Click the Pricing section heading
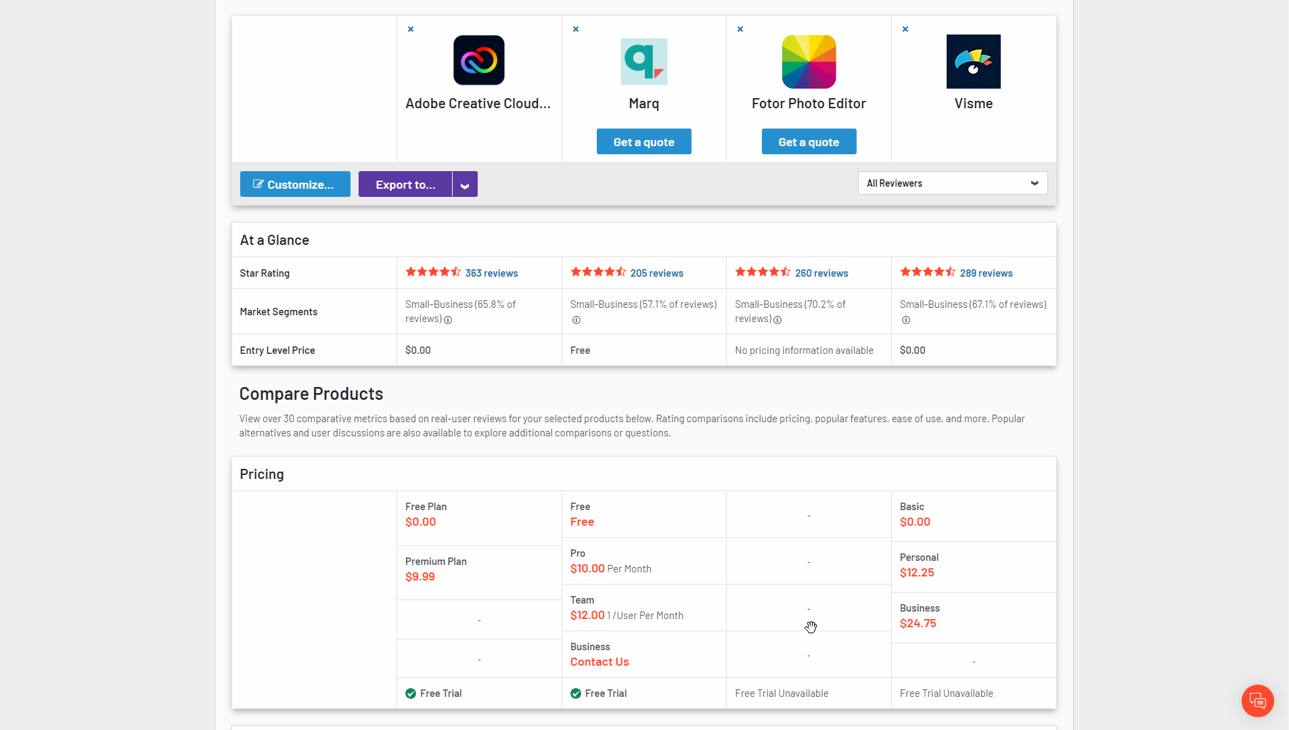 (262, 474)
